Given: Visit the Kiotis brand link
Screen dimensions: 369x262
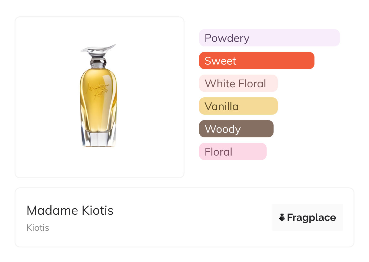Looking at the screenshot, I should coord(38,228).
